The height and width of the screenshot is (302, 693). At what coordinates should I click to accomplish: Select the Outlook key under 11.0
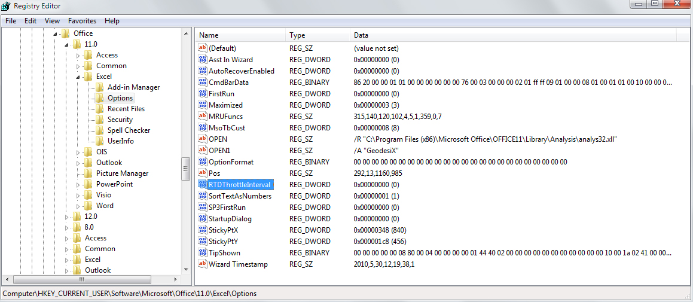[x=109, y=163]
